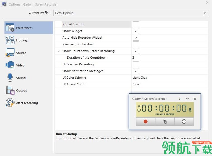Open widget settings gears button
This screenshot has width=212, height=156.
(165, 122)
